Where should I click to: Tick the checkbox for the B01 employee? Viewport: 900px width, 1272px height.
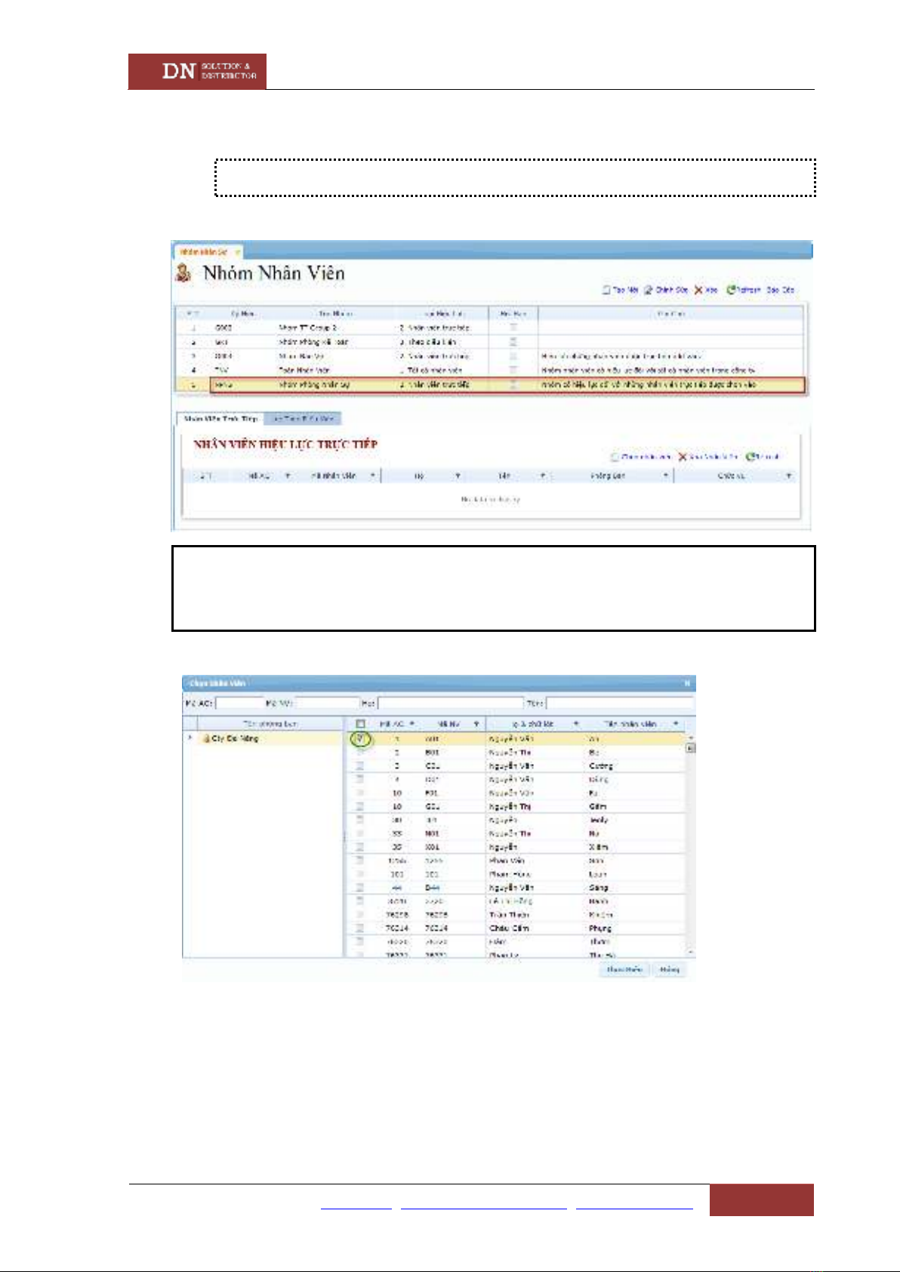(360, 752)
